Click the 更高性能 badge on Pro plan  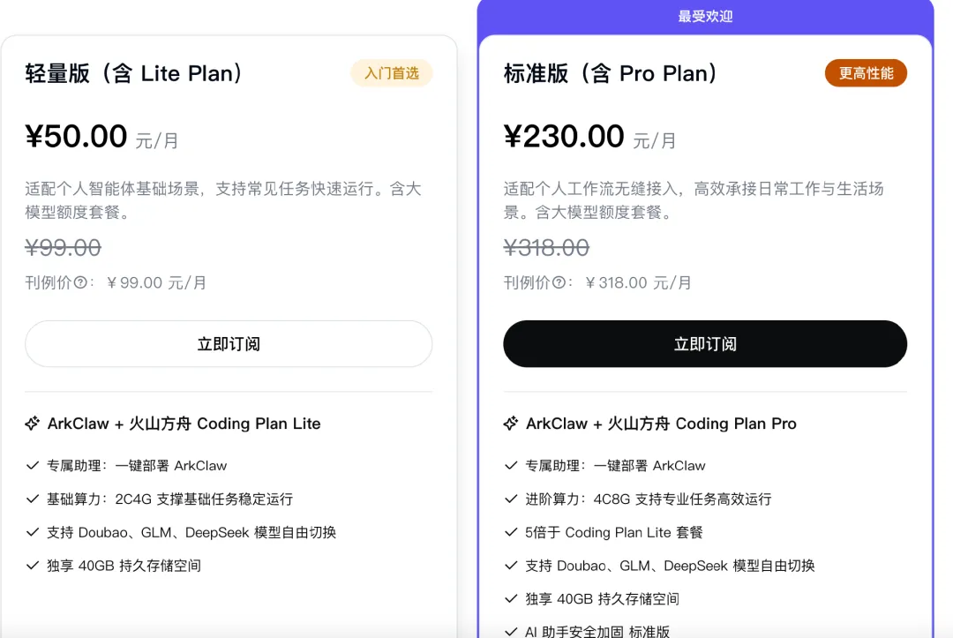click(866, 73)
